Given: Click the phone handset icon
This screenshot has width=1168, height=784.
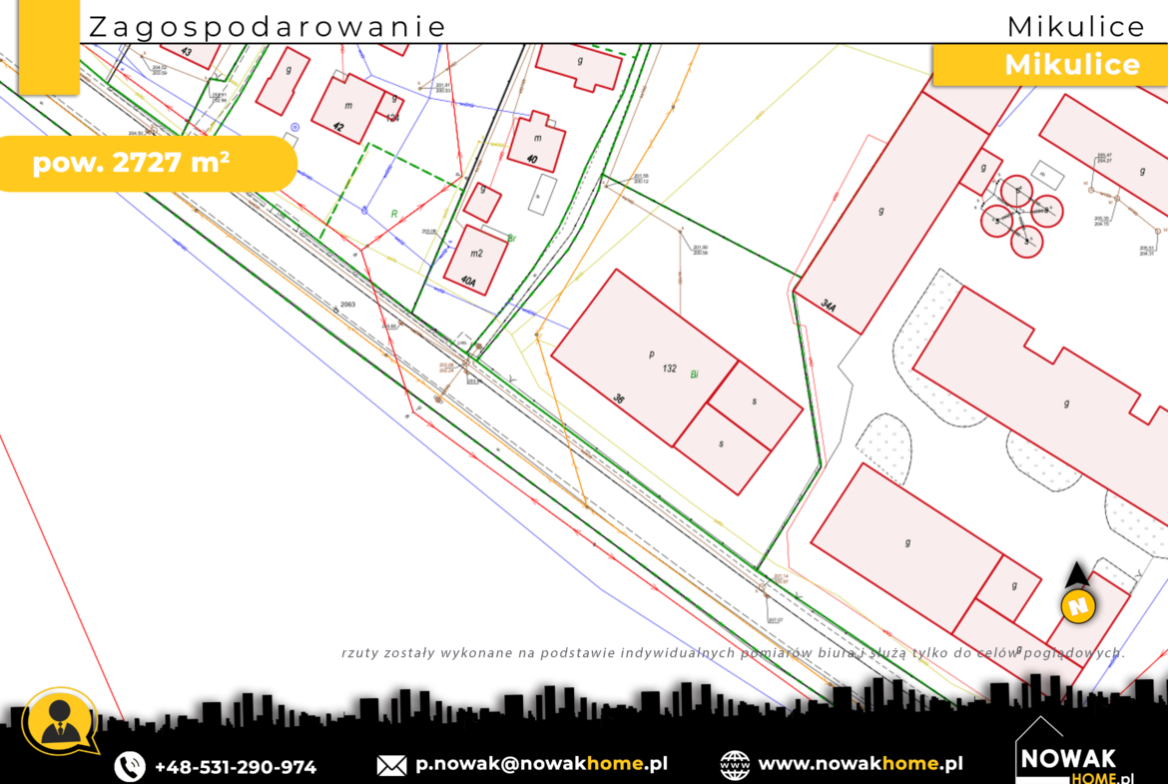Looking at the screenshot, I should click(130, 766).
